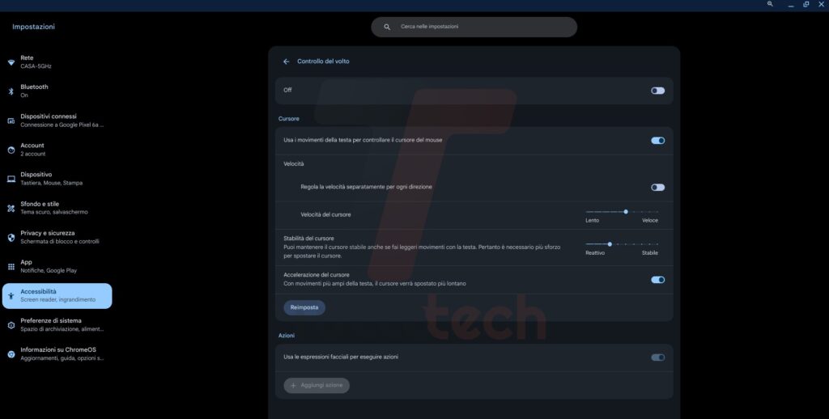This screenshot has width=829, height=419.
Task: Click the CASA-5GHz network name text
Action: 36,66
